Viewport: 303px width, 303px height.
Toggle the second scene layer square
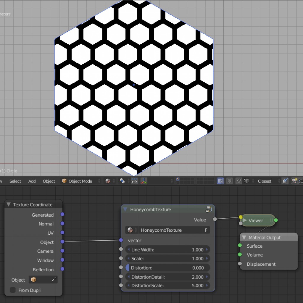pyautogui.click(x=181, y=179)
